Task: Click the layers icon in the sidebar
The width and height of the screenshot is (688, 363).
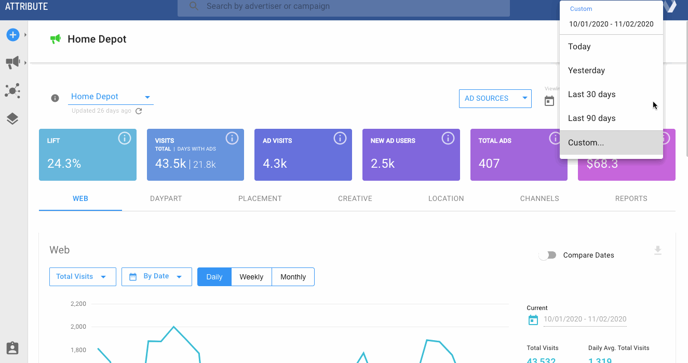Action: pyautogui.click(x=12, y=118)
